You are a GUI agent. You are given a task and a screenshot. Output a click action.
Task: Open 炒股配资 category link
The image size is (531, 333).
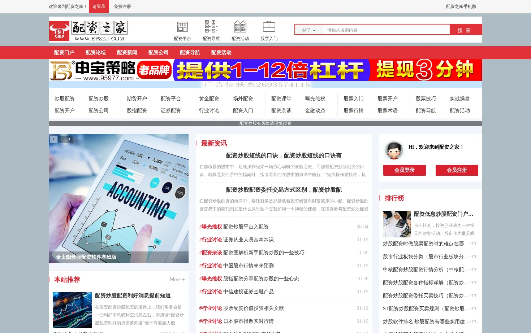tap(65, 98)
